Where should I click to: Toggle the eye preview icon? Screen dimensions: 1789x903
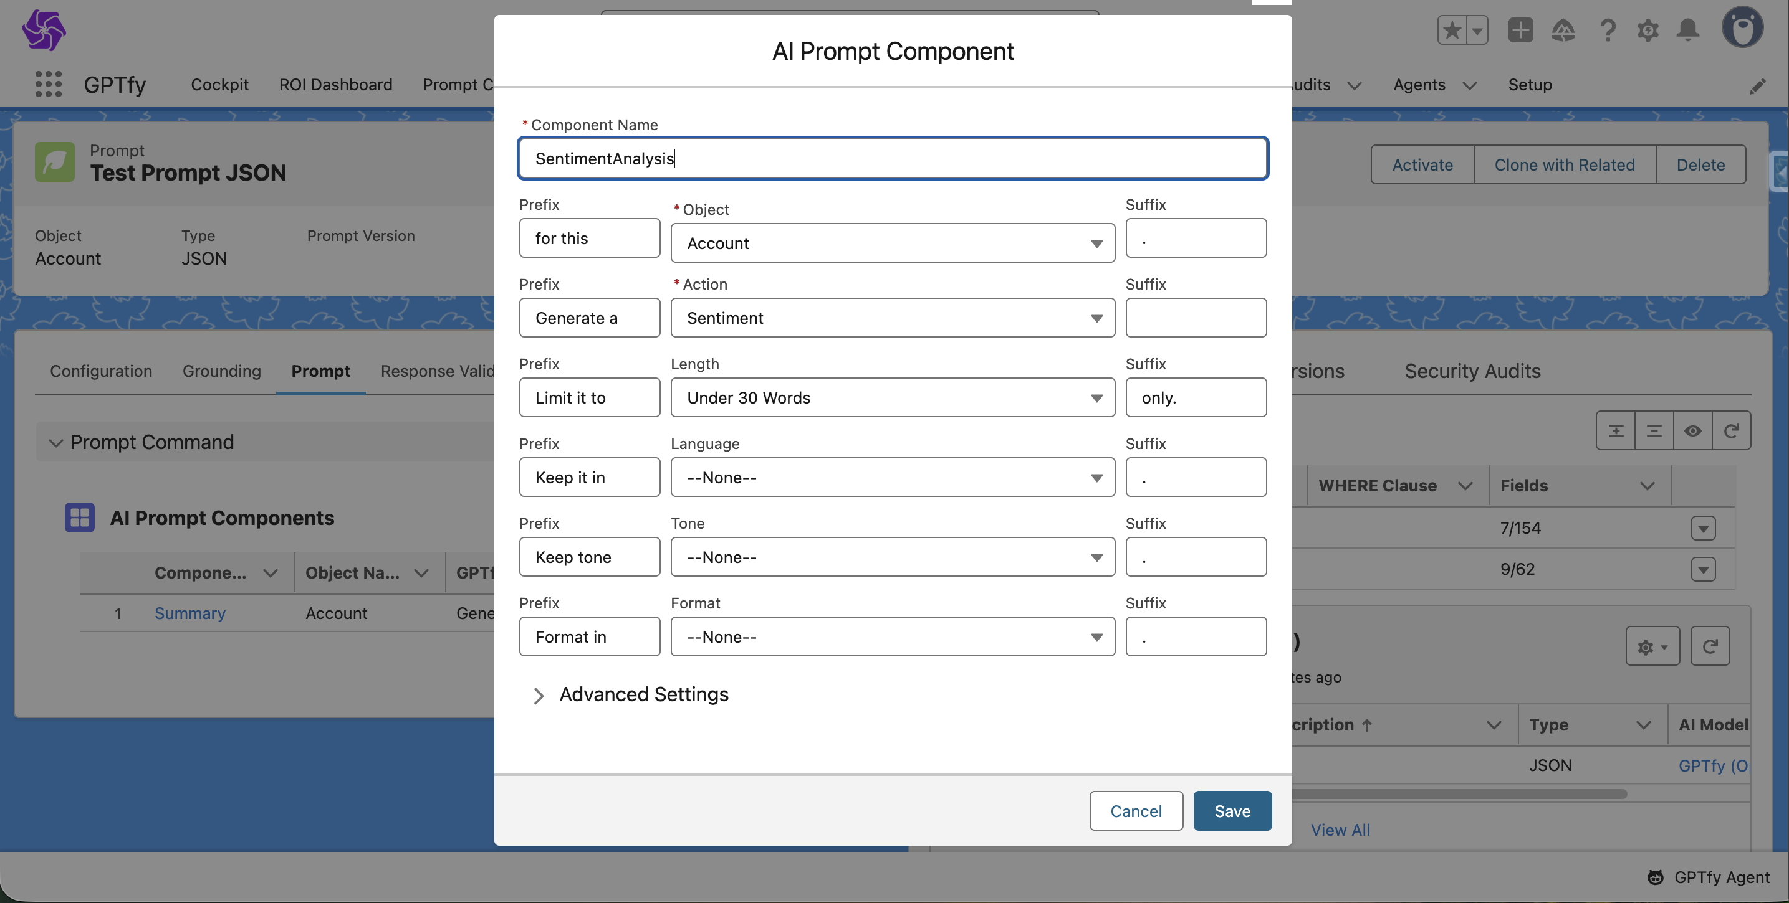(x=1692, y=431)
